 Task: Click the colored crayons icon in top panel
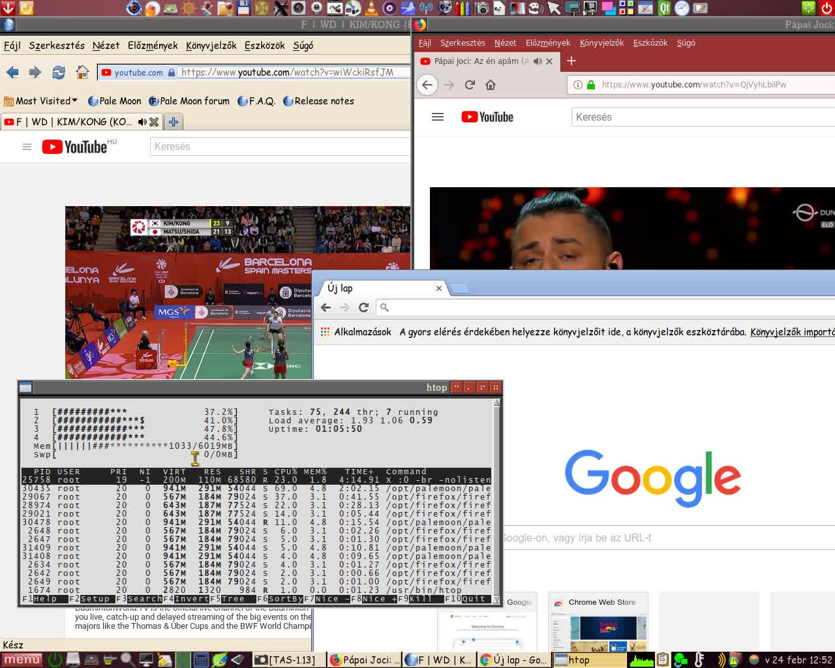pyautogui.click(x=463, y=8)
